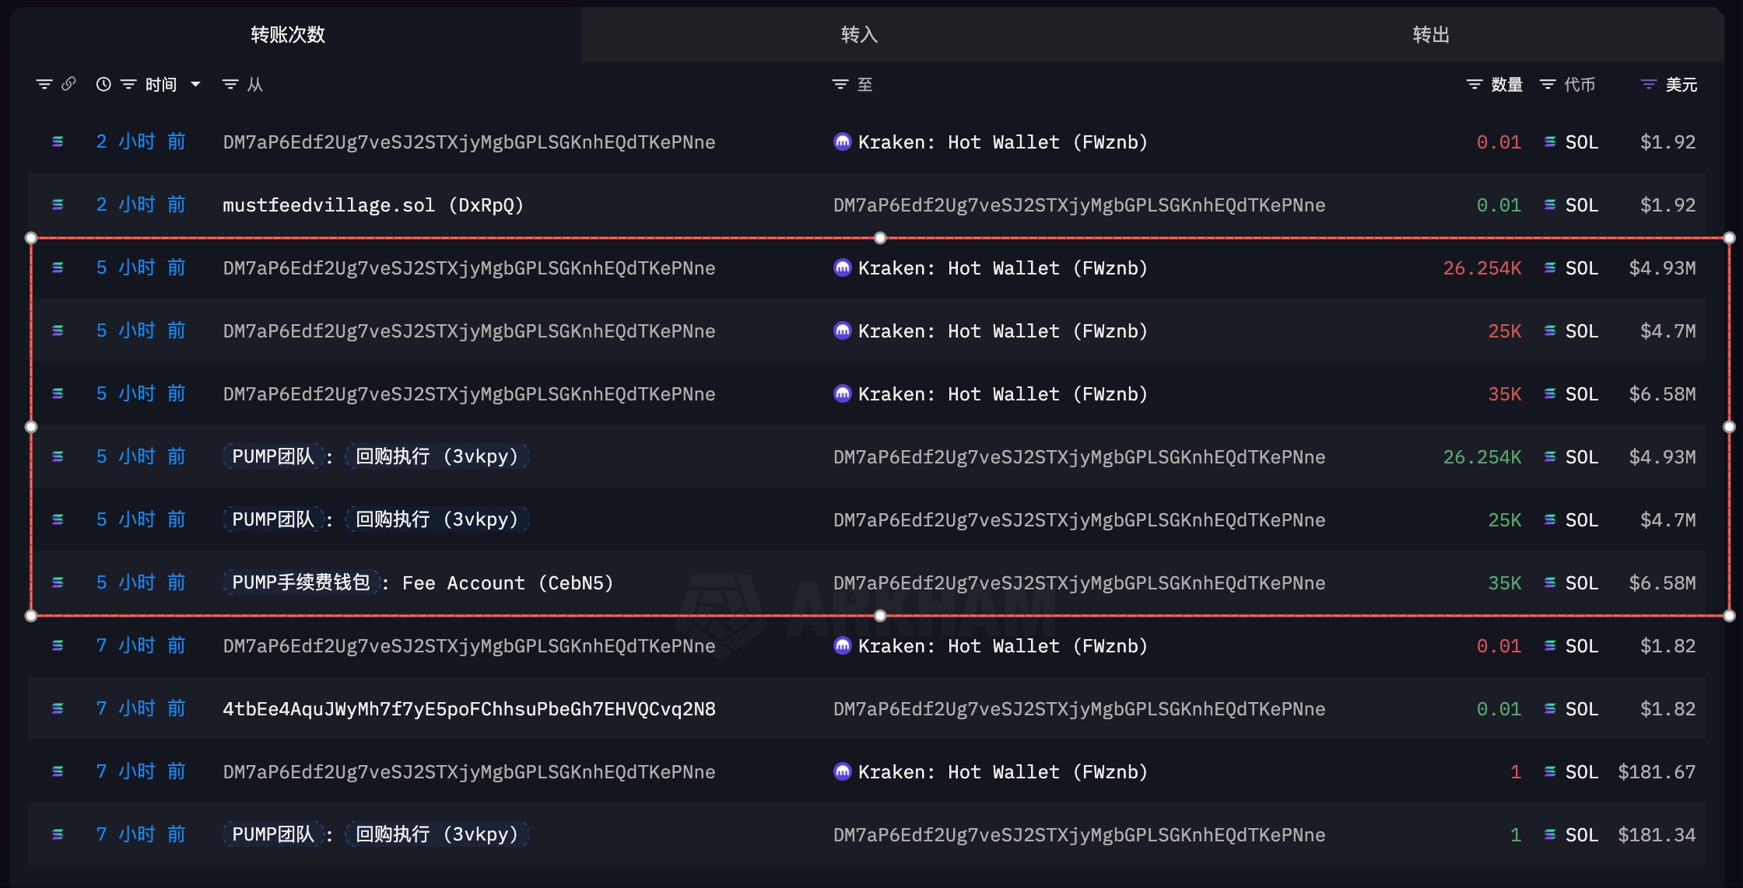The image size is (1743, 888).
Task: Click the $6.58M value in the Kraken row
Action: coord(1662,394)
